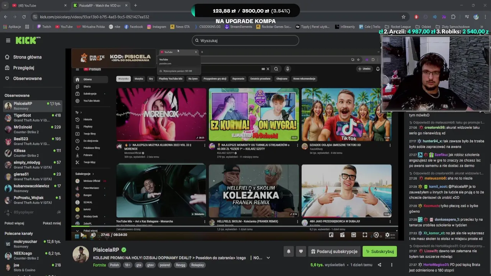Select Kilissa in the followed list
The width and height of the screenshot is (491, 276).
coord(33,153)
